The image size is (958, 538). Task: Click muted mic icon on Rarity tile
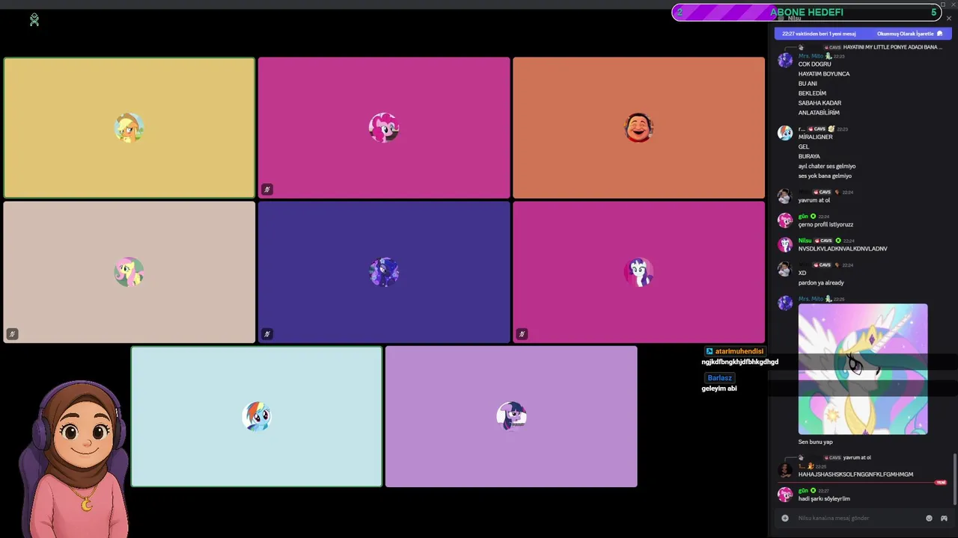coord(522,334)
